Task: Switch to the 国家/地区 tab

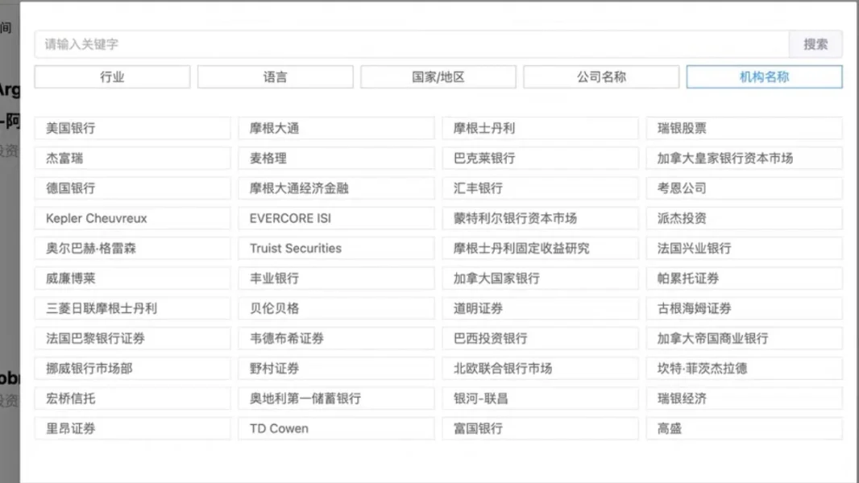Action: pyautogui.click(x=438, y=77)
